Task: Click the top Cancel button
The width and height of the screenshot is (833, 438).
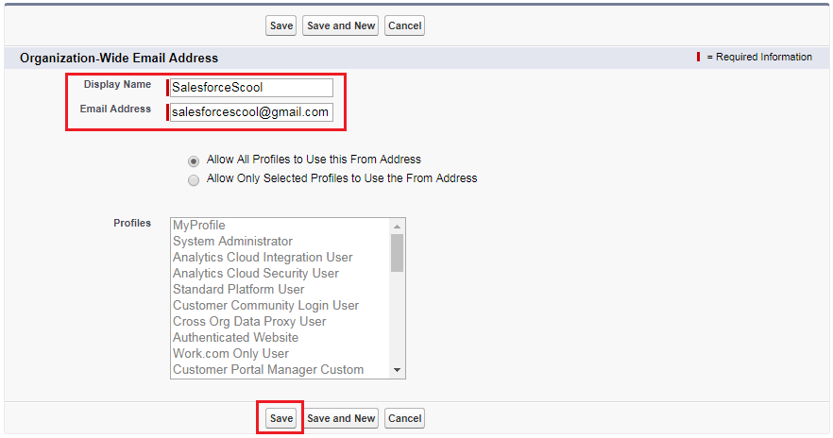Action: pyautogui.click(x=404, y=25)
